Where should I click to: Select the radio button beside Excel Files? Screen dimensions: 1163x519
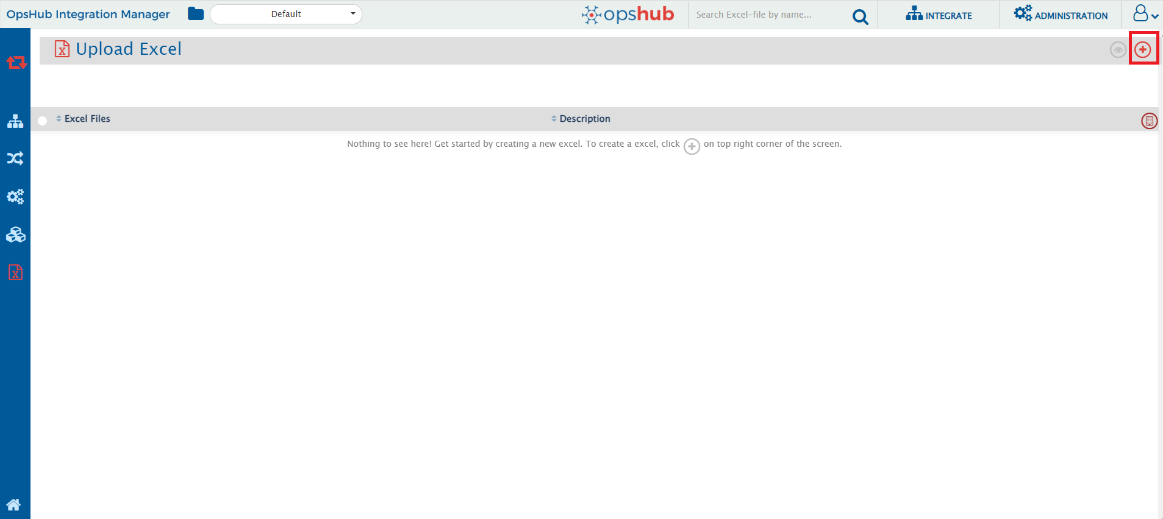[43, 121]
